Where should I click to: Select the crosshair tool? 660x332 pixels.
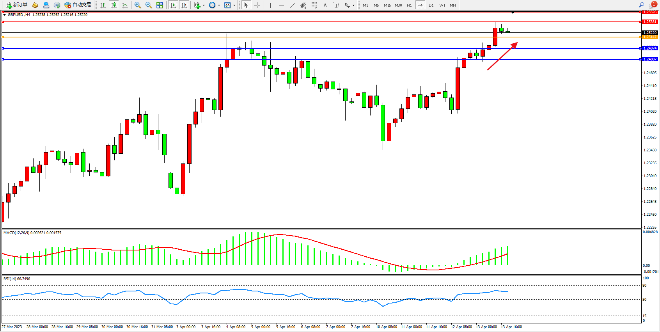pos(257,5)
